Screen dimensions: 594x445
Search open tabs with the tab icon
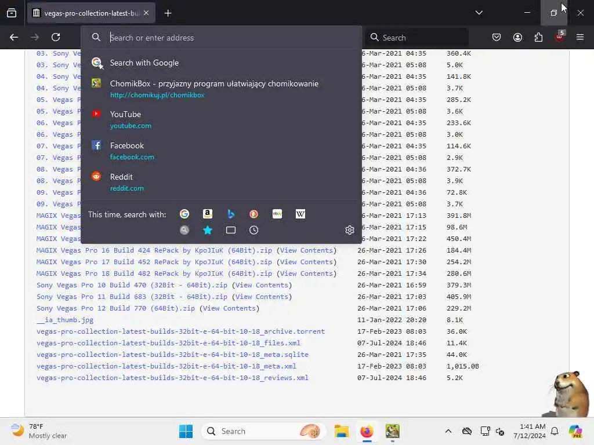click(x=231, y=230)
